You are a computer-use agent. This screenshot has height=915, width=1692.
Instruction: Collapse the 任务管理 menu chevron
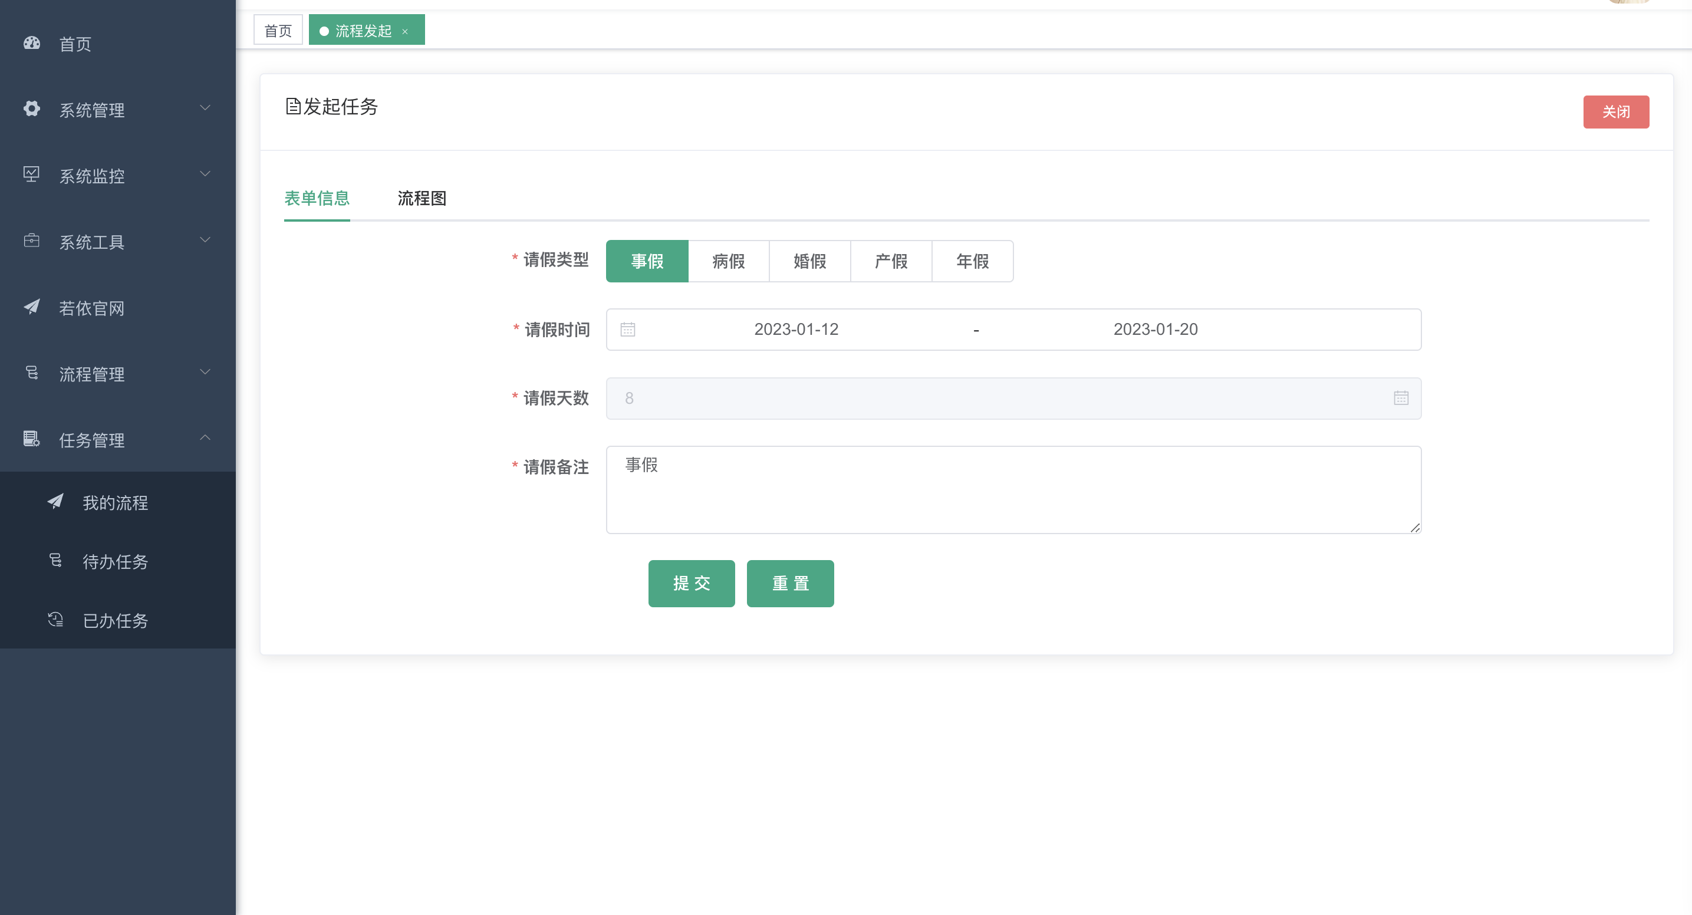click(x=205, y=438)
